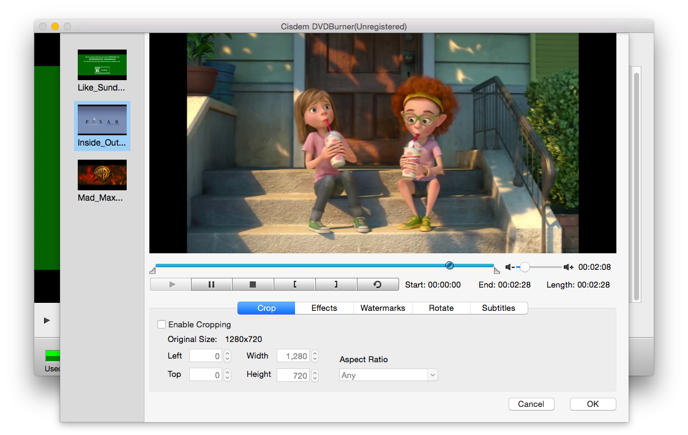The width and height of the screenshot is (688, 435).
Task: Click the stepper next to the Width field
Action: [315, 356]
